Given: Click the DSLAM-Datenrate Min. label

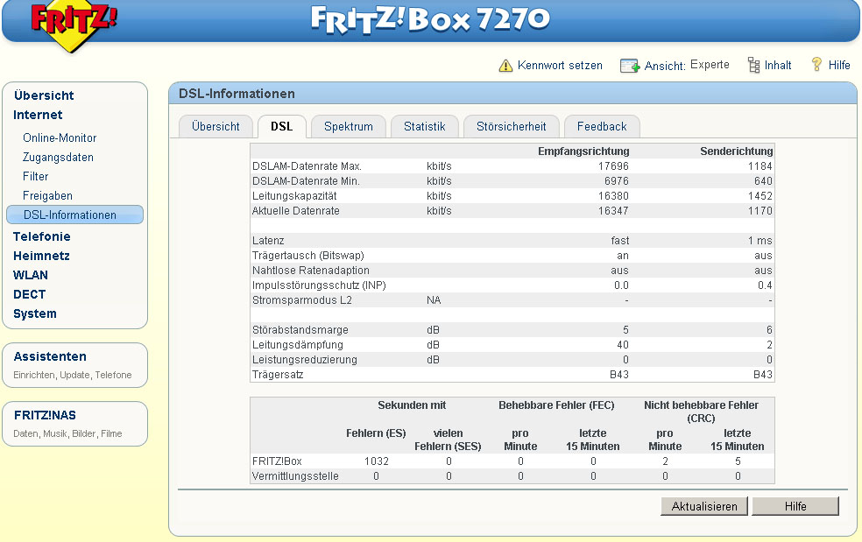Looking at the screenshot, I should [x=306, y=181].
